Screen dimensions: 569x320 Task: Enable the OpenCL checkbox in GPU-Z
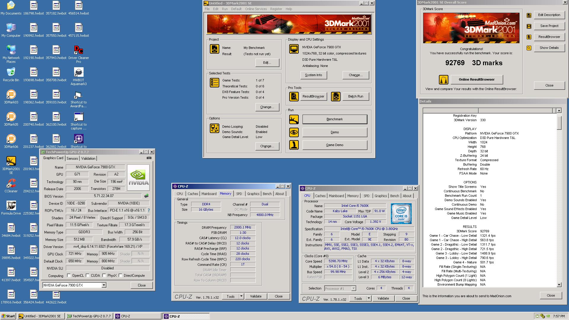tap(69, 276)
